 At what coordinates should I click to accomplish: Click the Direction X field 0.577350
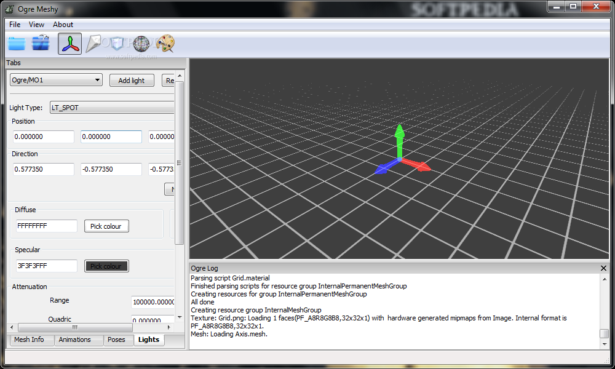pos(44,169)
